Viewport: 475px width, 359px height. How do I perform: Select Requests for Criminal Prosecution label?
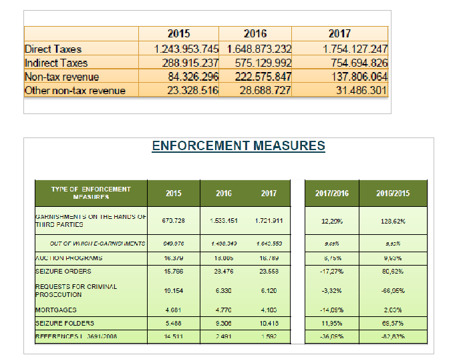pyautogui.click(x=76, y=290)
